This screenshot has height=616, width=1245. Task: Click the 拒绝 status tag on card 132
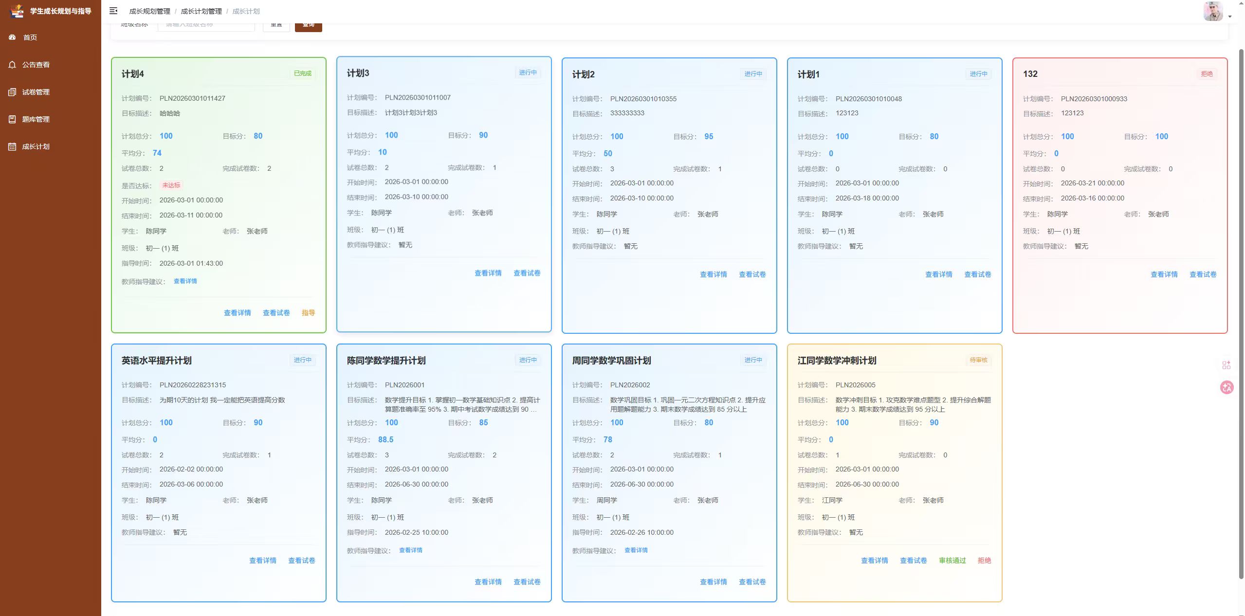(1207, 74)
